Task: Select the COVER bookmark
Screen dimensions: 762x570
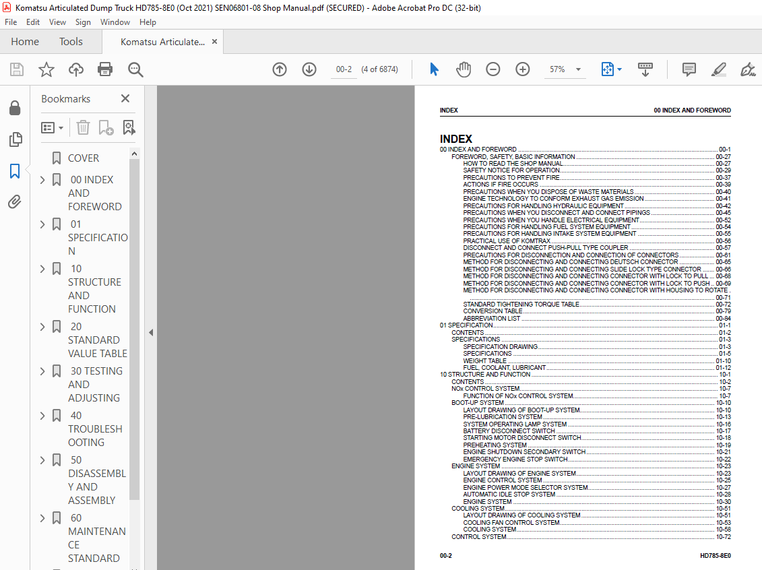Action: click(84, 158)
